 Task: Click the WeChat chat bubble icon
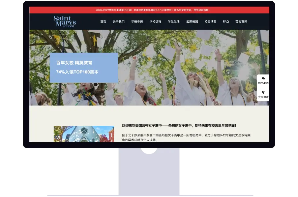tap(263, 78)
